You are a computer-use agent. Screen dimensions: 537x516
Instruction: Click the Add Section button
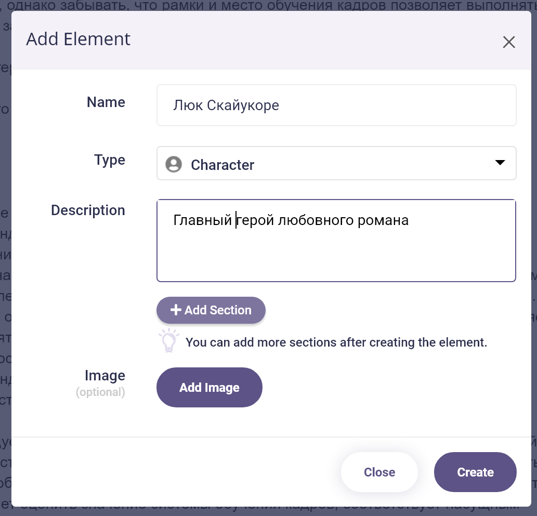(x=211, y=310)
